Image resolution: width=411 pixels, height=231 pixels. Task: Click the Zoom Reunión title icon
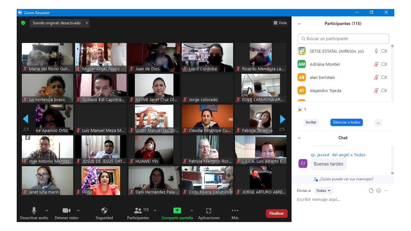coord(20,13)
